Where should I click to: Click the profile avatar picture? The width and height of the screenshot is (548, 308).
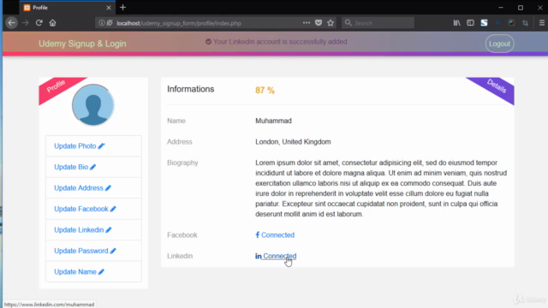pyautogui.click(x=93, y=104)
